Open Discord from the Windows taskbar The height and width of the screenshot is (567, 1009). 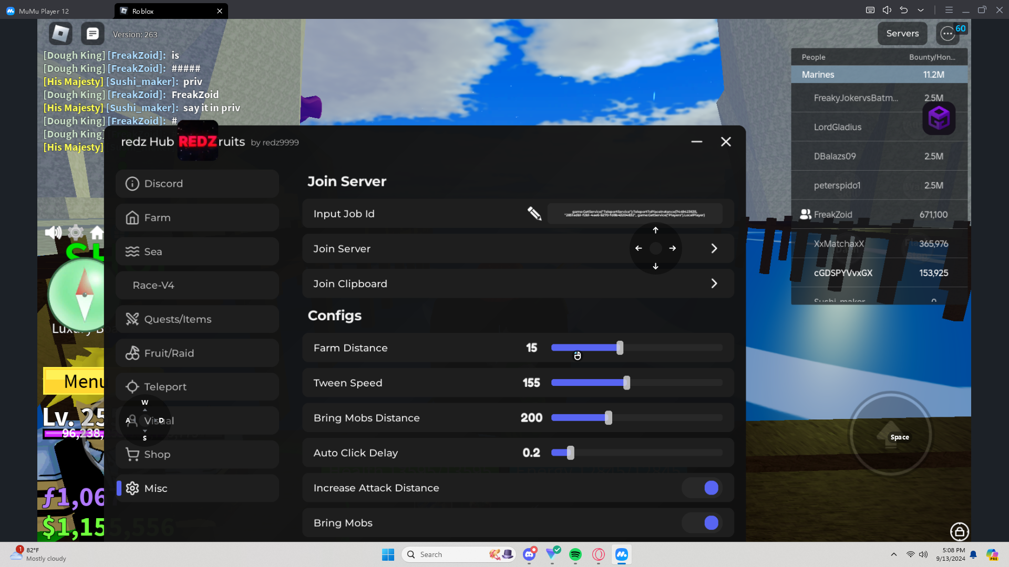(529, 554)
